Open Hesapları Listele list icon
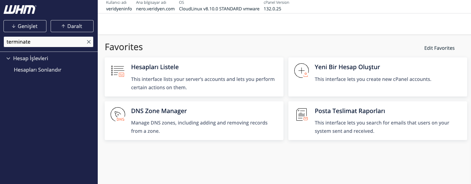The width and height of the screenshot is (471, 184). click(117, 71)
